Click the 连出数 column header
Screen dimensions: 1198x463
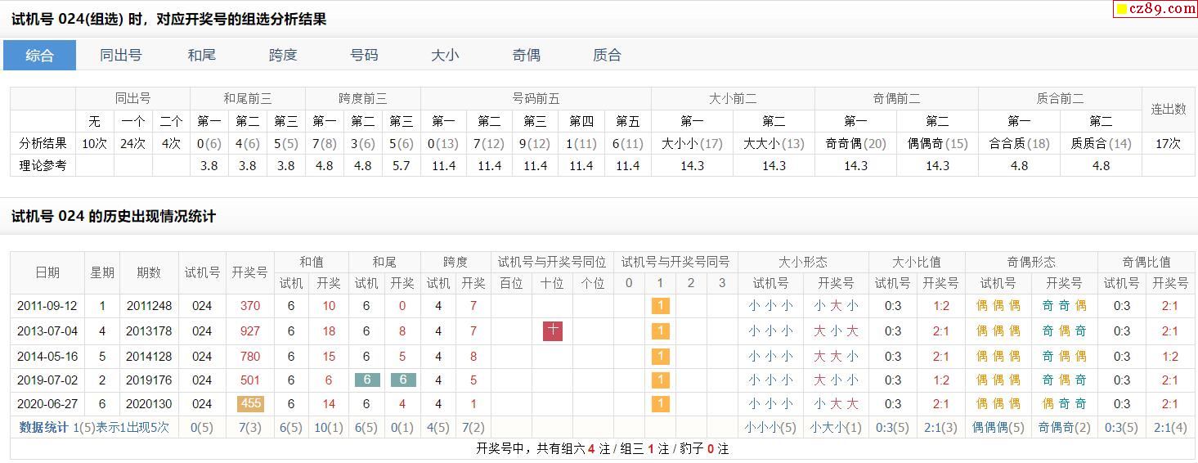(x=1169, y=109)
